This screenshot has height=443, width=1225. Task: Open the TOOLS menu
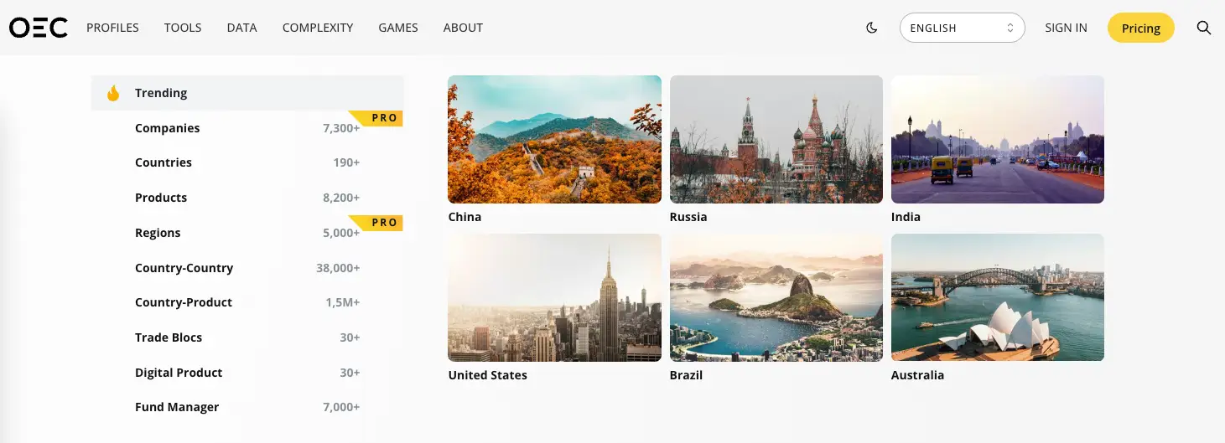(183, 28)
